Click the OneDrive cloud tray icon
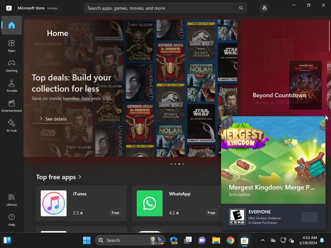Viewport: 331px width, 248px height. [x=273, y=240]
